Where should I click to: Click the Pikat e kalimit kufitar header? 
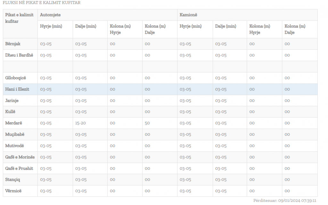coord(19,18)
